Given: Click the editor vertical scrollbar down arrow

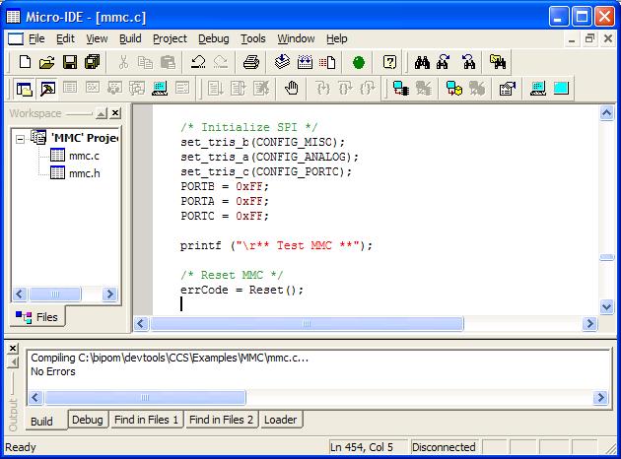Looking at the screenshot, I should click(606, 306).
